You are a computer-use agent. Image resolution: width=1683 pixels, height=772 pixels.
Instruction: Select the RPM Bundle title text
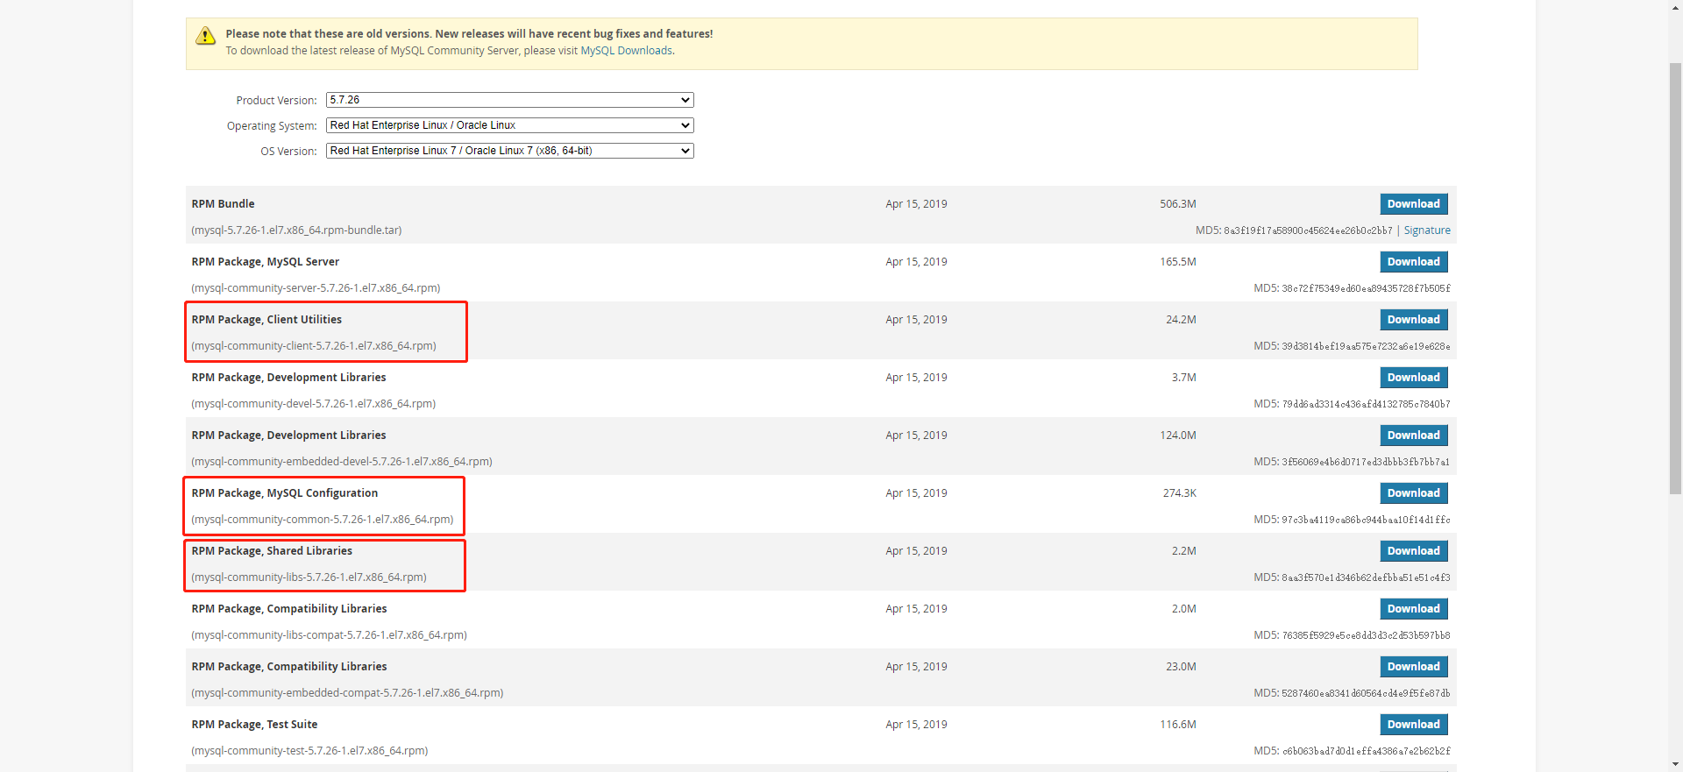(223, 204)
